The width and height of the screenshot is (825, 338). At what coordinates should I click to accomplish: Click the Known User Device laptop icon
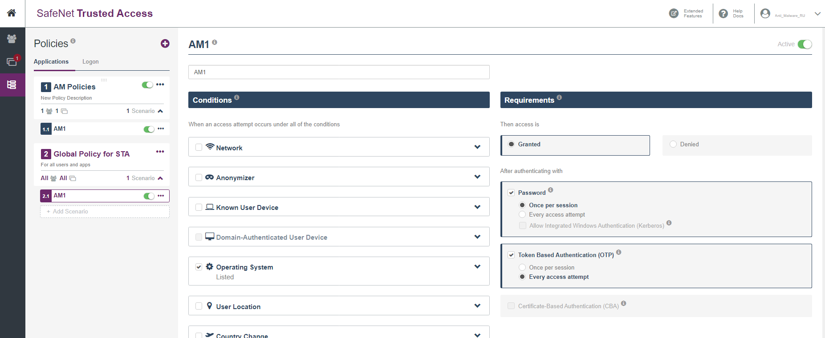click(210, 207)
